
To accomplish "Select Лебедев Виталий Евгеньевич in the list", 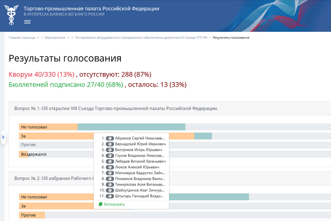I will (x=140, y=161).
